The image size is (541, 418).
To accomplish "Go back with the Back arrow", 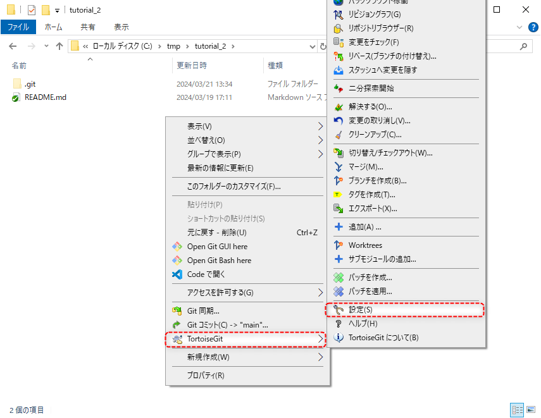I will click(13, 46).
